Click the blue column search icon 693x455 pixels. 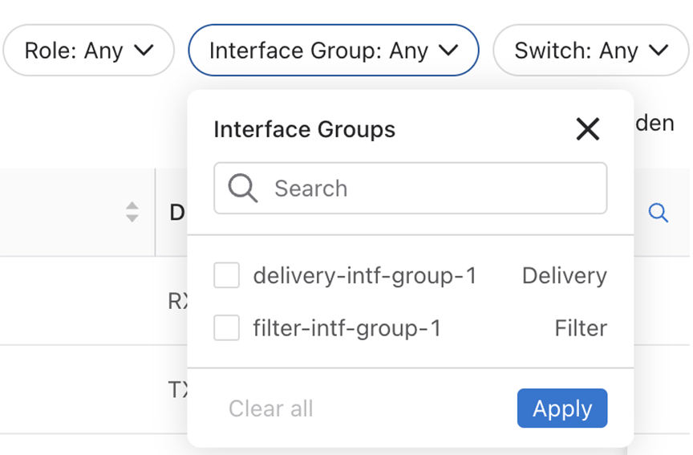[658, 213]
